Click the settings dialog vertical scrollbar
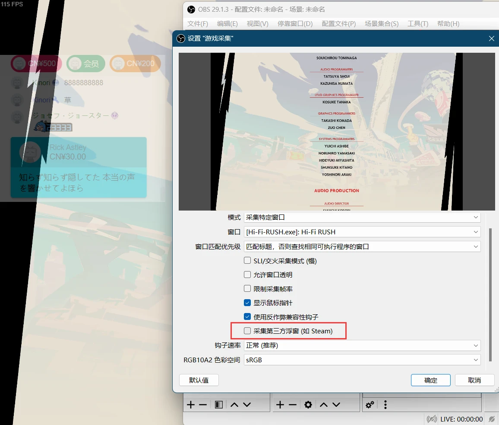The height and width of the screenshot is (425, 499). [x=490, y=295]
